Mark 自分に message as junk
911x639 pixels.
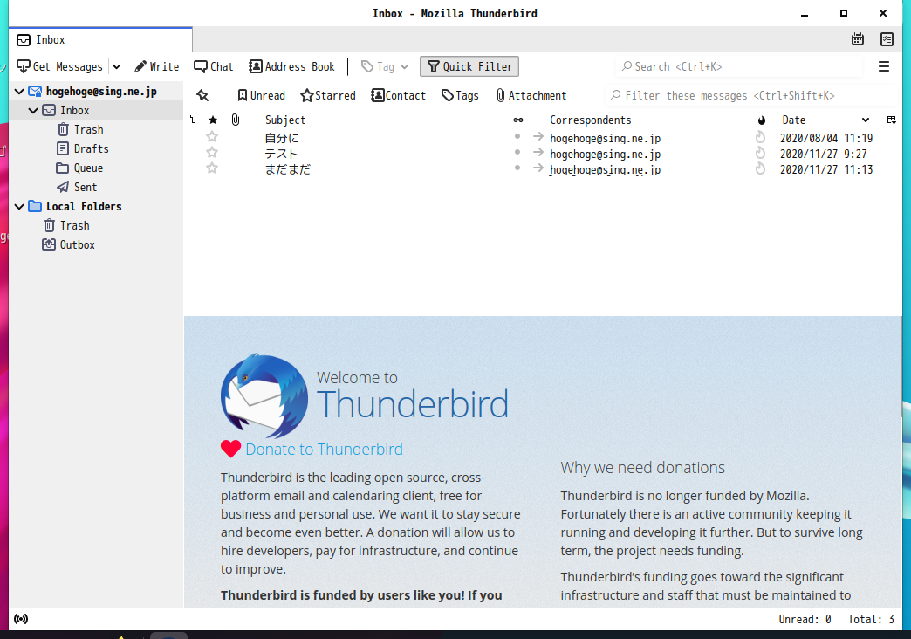[x=760, y=137]
